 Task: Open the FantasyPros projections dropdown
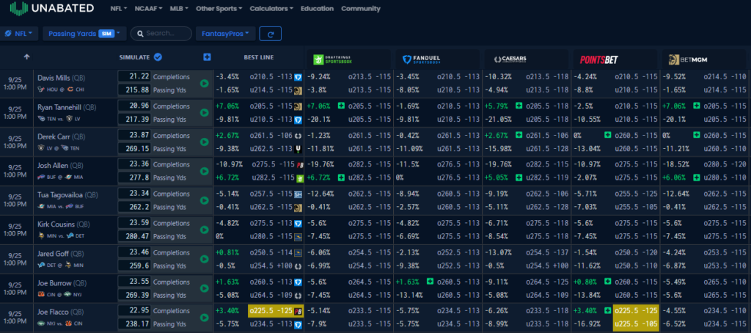click(x=225, y=34)
